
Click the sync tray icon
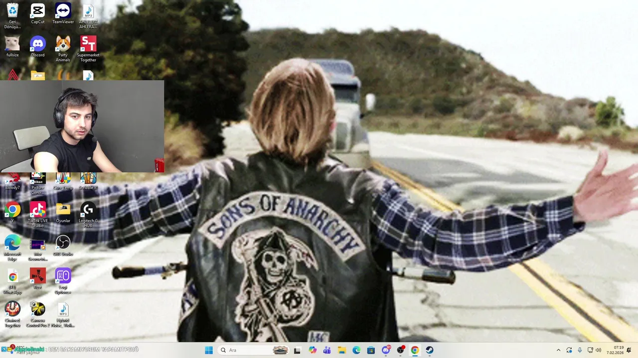569,350
